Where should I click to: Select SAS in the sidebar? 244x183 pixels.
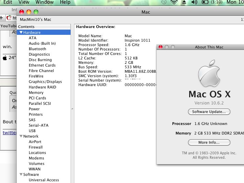(32, 120)
